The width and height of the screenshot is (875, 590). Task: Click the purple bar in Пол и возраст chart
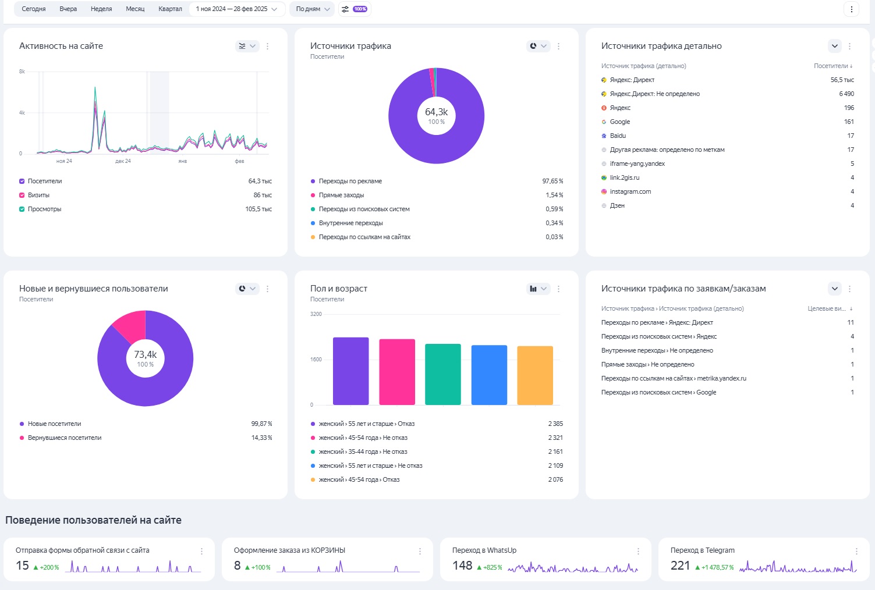pyautogui.click(x=351, y=371)
